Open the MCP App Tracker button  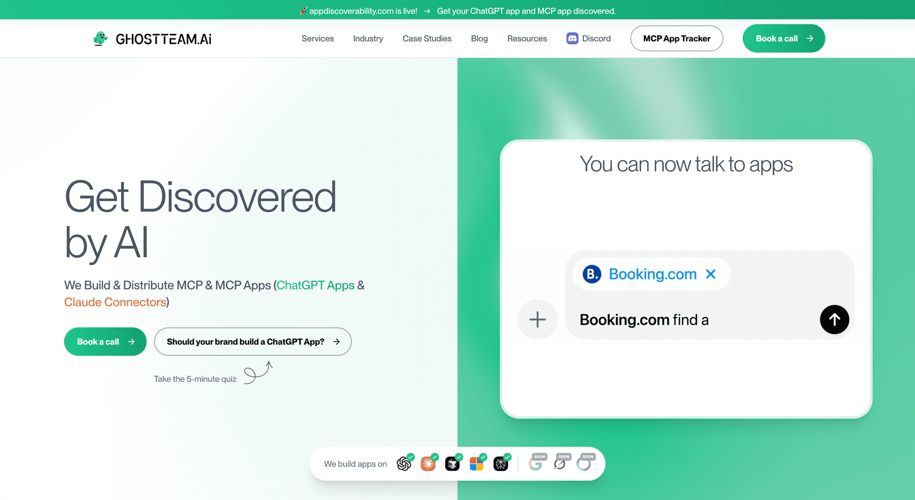pos(677,39)
